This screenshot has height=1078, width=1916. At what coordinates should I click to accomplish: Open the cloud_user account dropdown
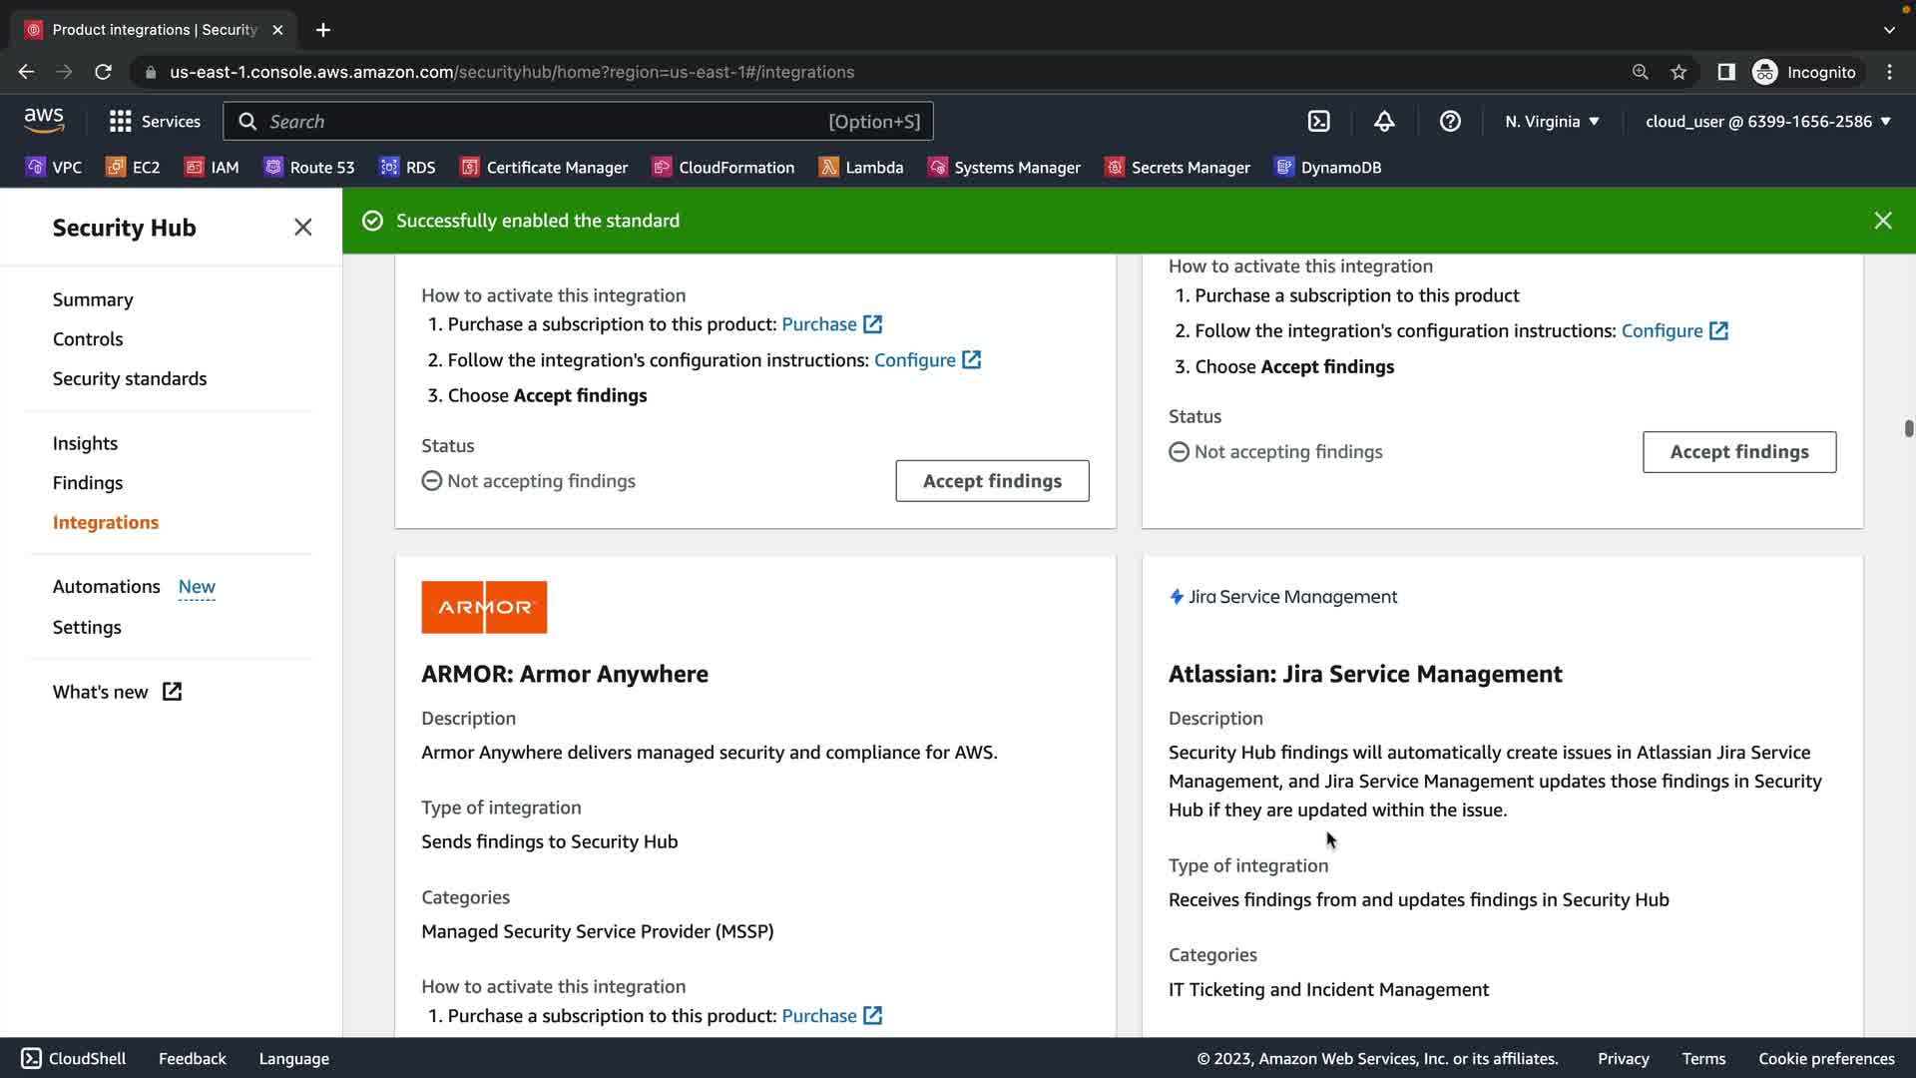[x=1767, y=122]
